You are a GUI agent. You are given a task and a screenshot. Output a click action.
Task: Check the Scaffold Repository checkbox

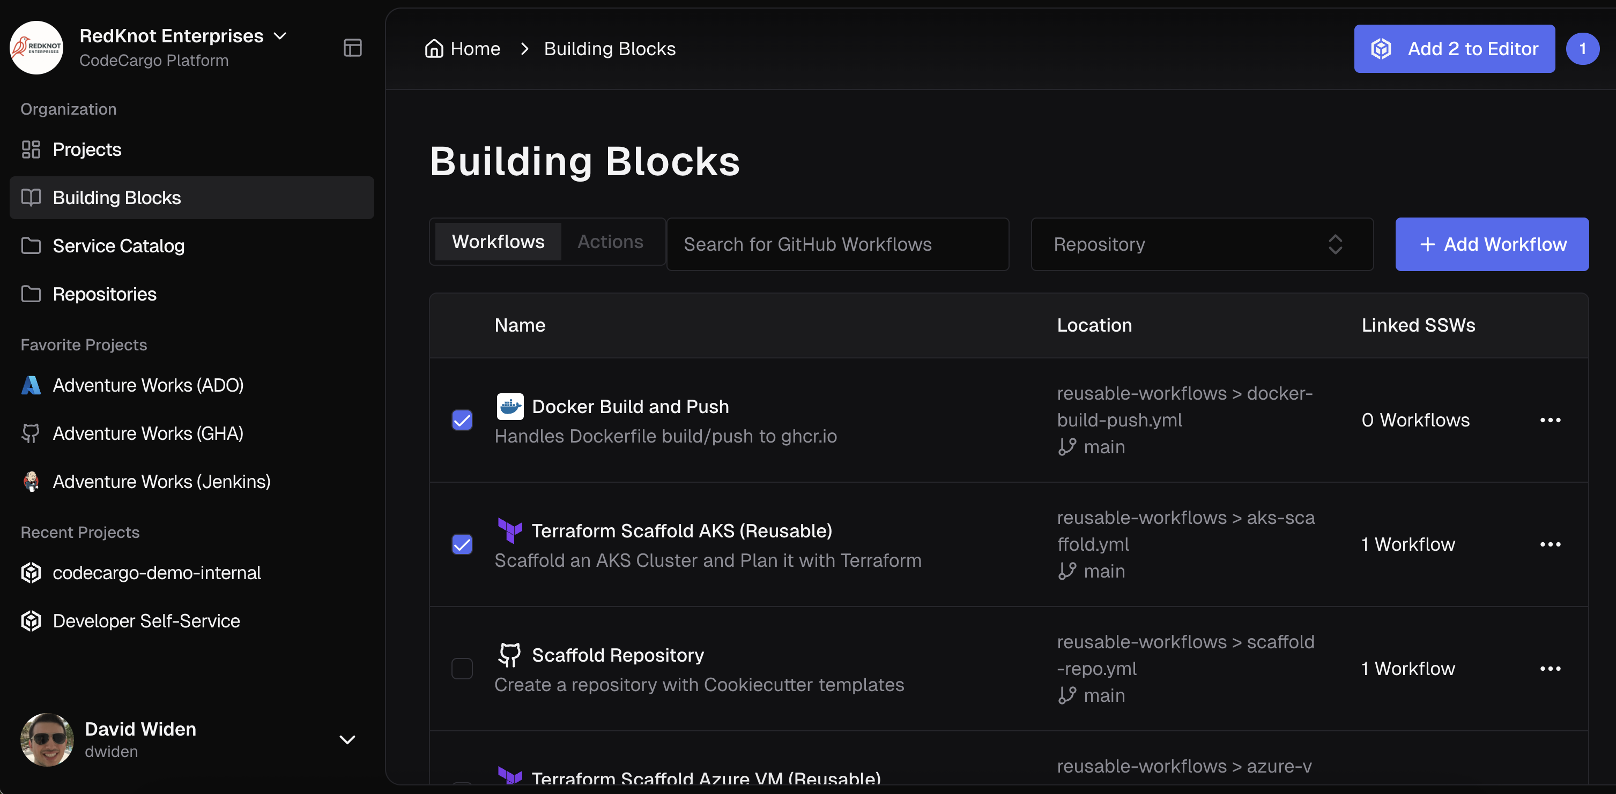click(x=462, y=669)
